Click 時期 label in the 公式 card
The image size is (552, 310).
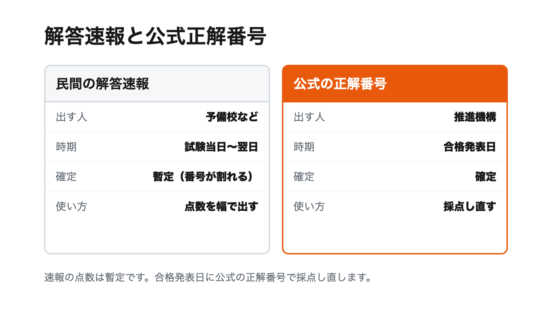pyautogui.click(x=304, y=147)
